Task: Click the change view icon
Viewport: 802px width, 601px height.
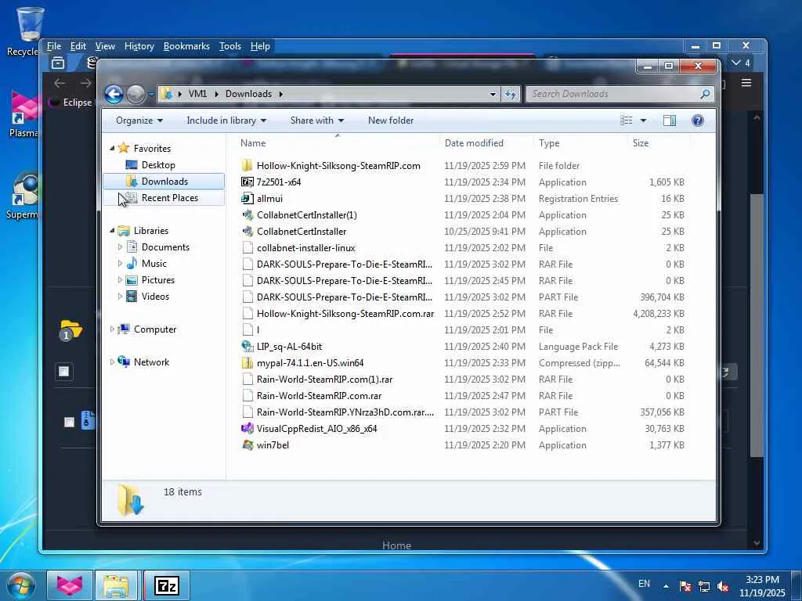Action: point(626,121)
